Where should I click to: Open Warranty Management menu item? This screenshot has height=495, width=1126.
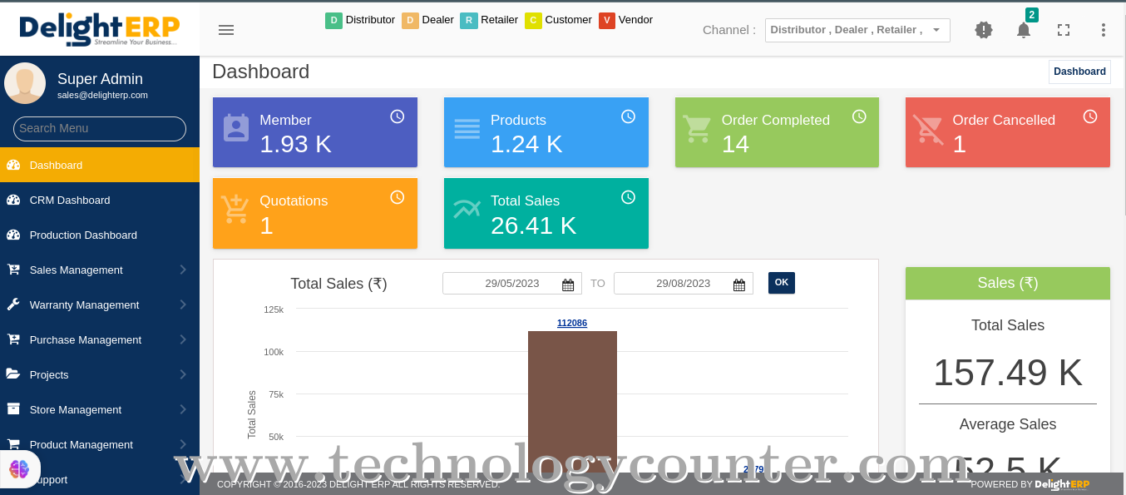100,304
